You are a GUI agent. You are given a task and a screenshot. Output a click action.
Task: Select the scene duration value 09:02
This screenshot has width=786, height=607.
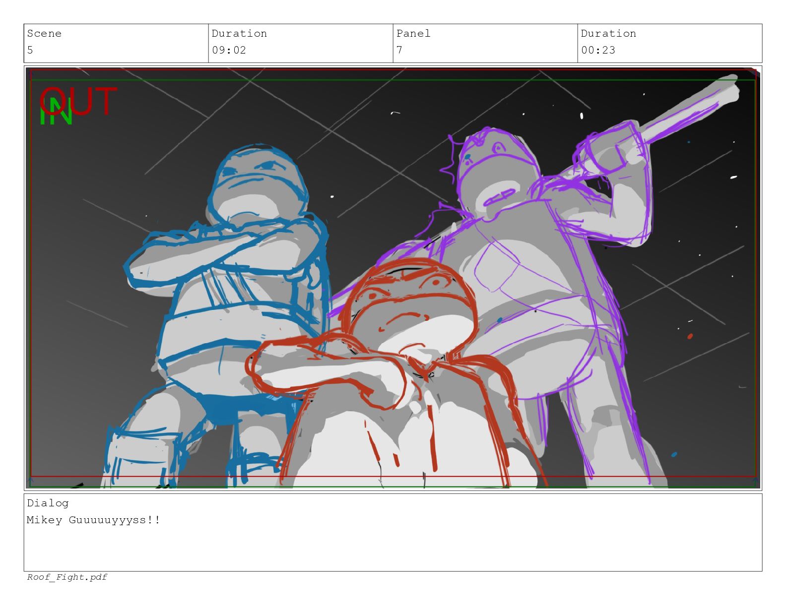(229, 50)
